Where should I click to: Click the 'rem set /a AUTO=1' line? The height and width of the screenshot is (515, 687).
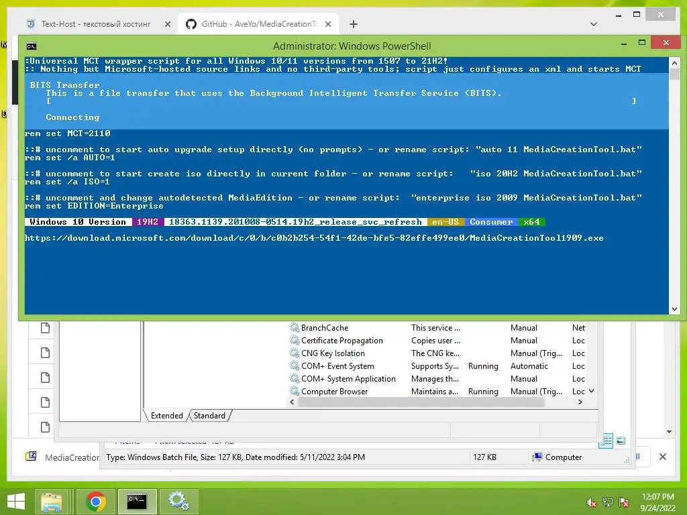[x=70, y=158]
